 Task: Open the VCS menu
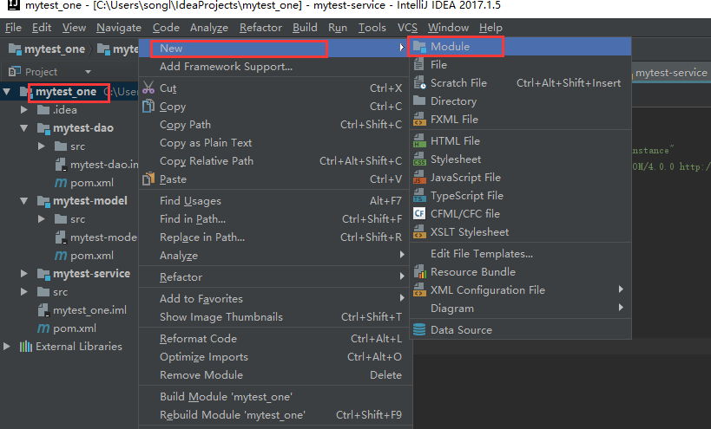(407, 28)
